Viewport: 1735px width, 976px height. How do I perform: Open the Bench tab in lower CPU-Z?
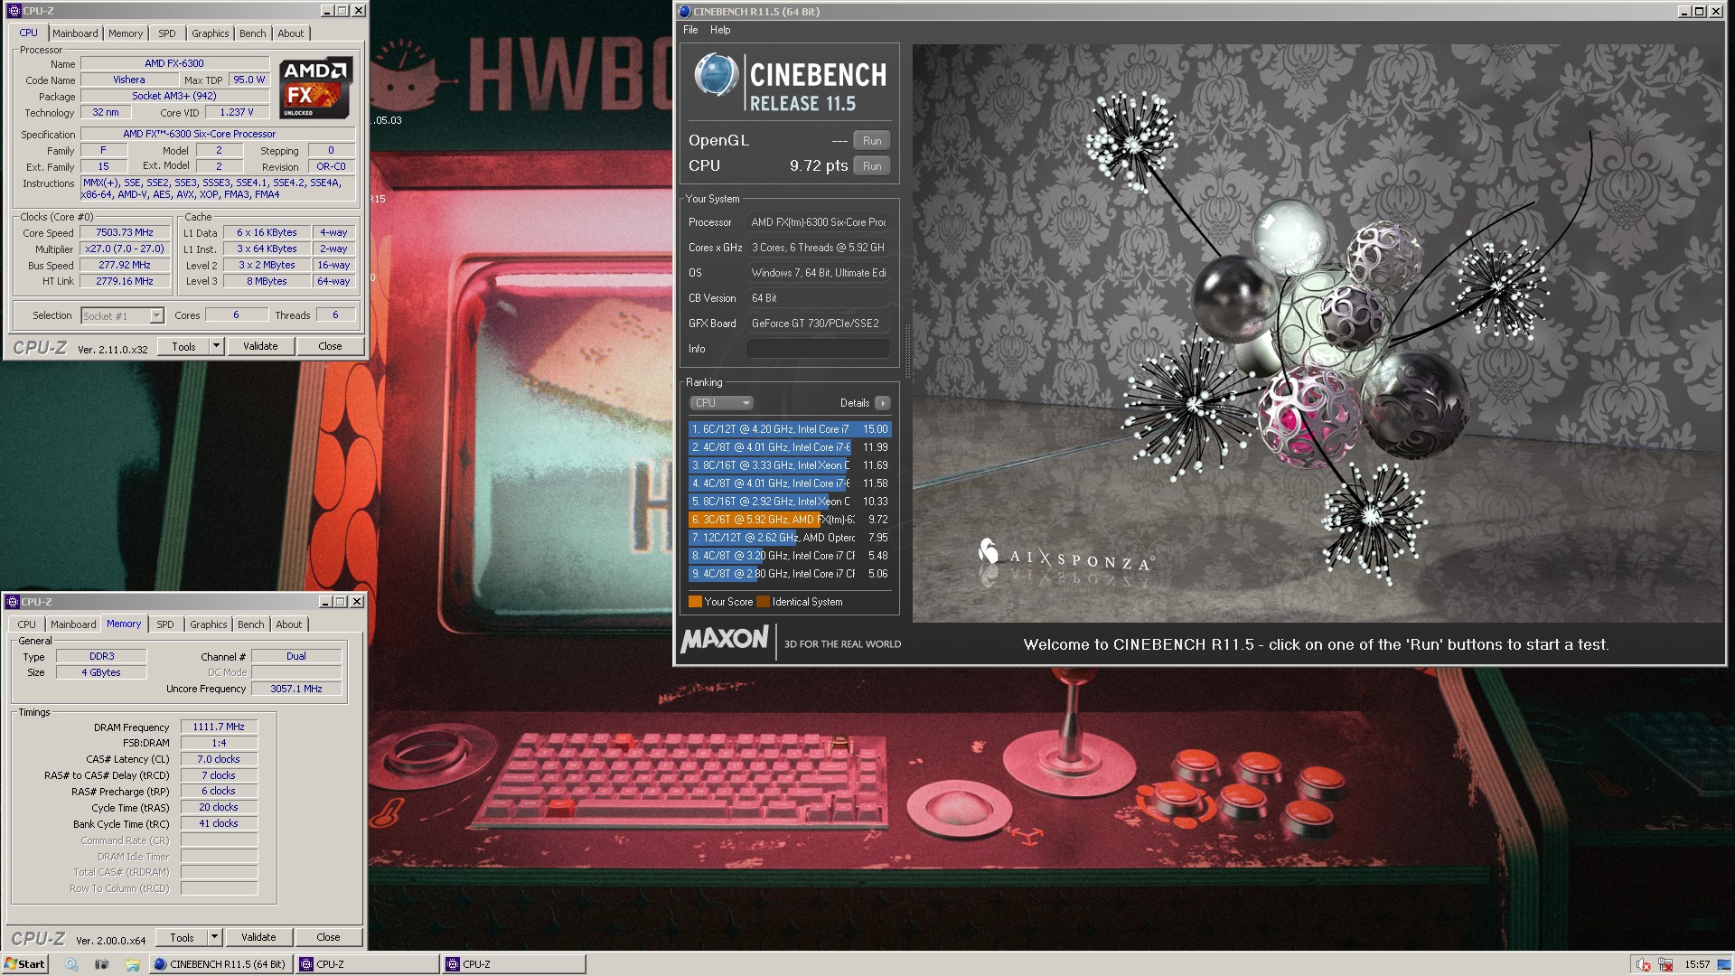pos(251,624)
